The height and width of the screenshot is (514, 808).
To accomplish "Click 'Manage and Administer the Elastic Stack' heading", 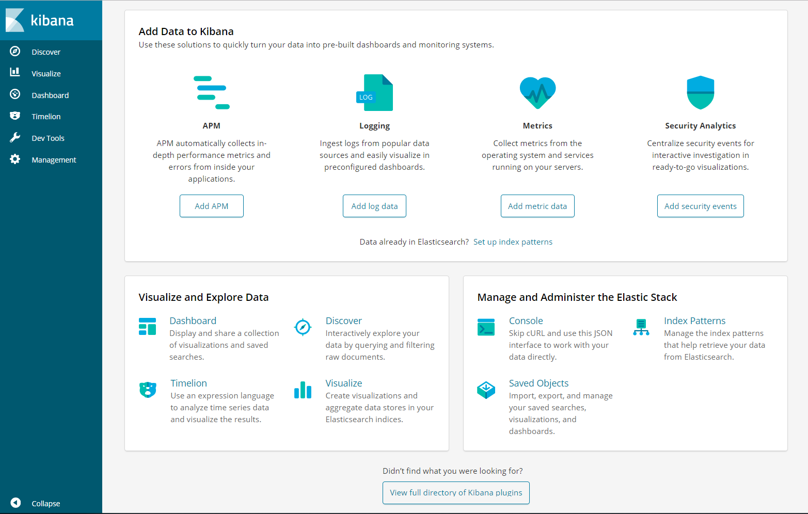I will point(577,297).
